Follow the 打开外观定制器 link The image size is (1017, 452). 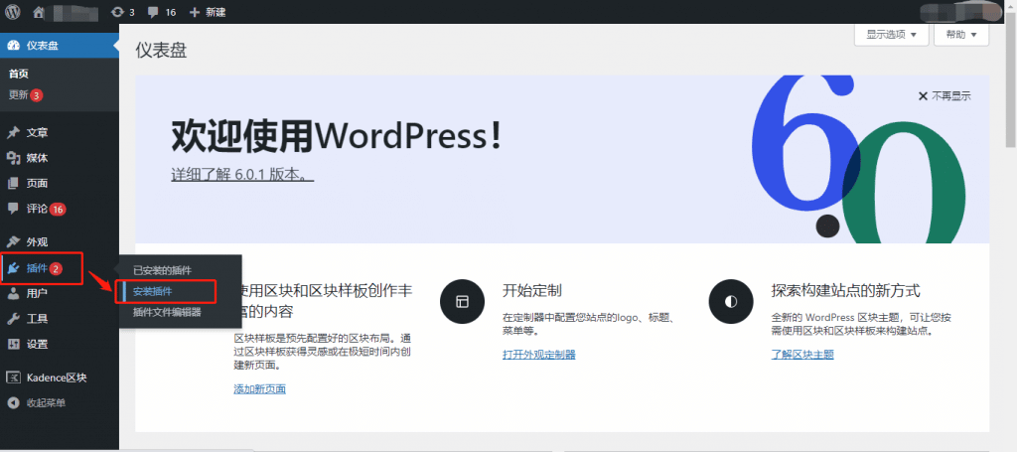click(539, 354)
